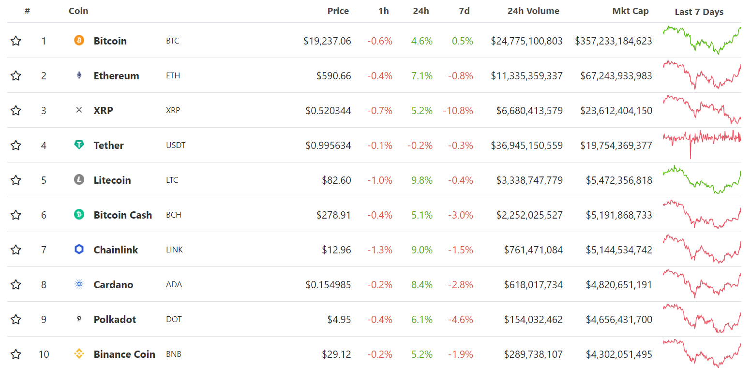Open the Chainlink coin name link

[x=116, y=250]
